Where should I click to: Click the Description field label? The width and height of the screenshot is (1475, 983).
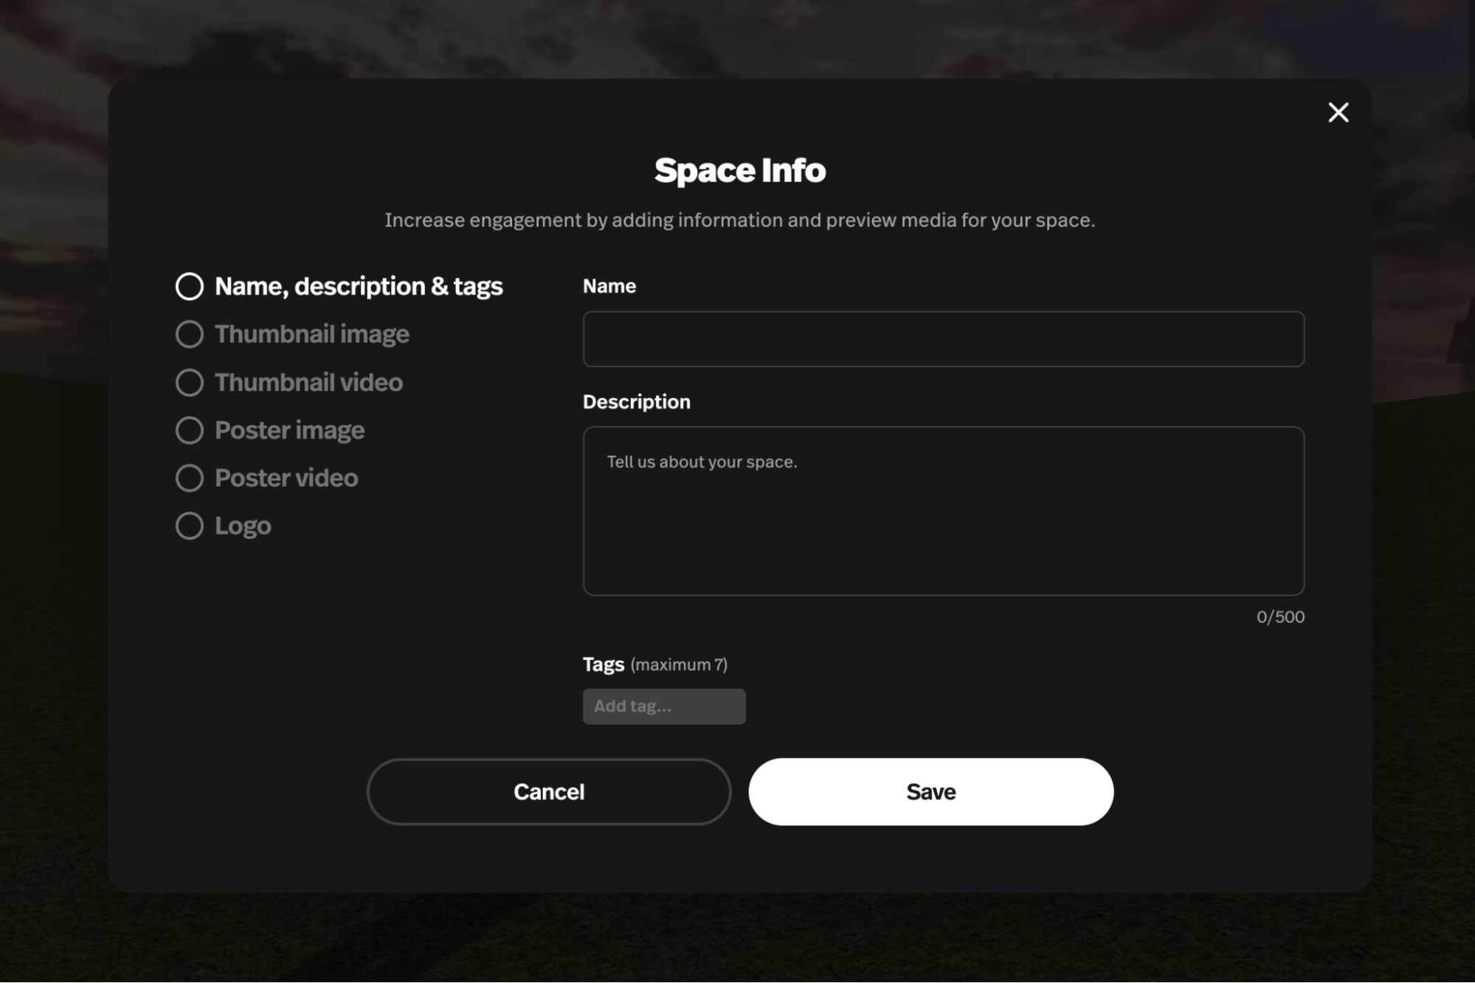(x=636, y=402)
